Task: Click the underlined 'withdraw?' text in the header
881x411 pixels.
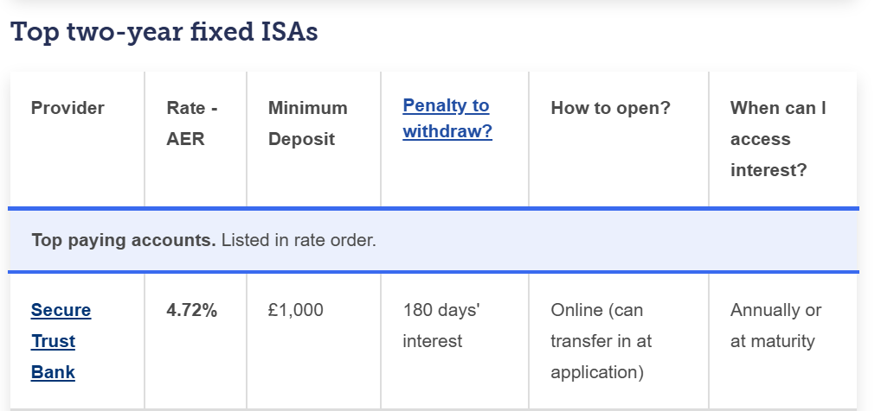Action: 447,131
